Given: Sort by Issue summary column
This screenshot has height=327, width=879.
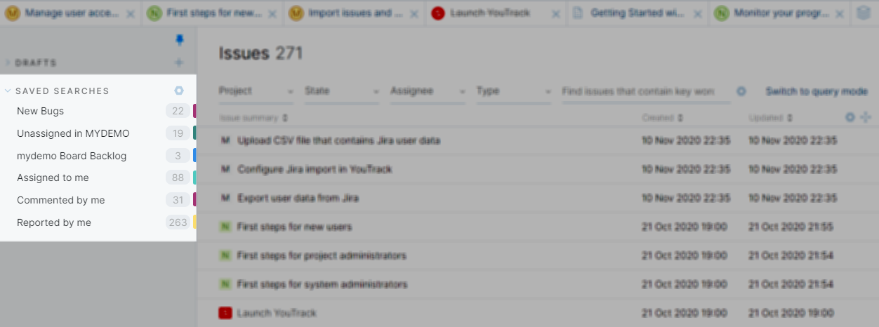Looking at the screenshot, I should [253, 118].
